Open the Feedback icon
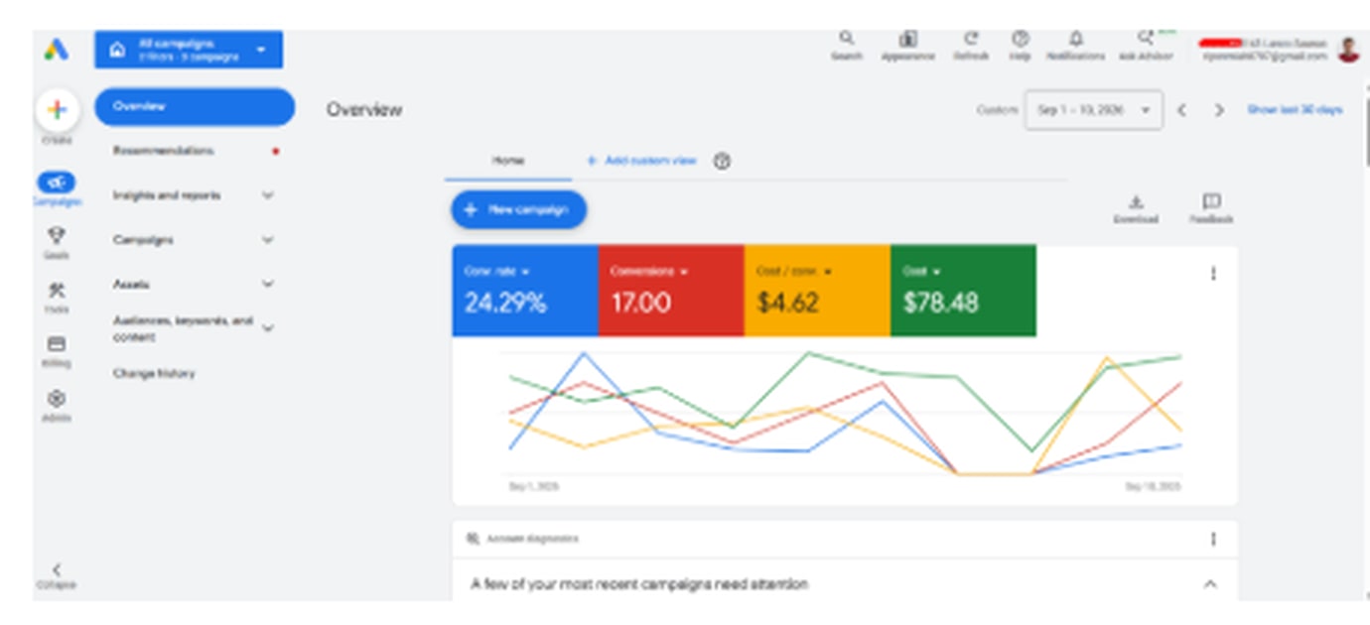This screenshot has width=1370, height=625. coord(1211,201)
